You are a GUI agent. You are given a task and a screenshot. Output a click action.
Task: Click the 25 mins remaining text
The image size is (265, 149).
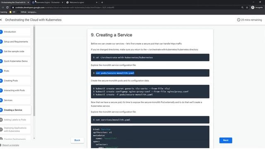(251, 20)
